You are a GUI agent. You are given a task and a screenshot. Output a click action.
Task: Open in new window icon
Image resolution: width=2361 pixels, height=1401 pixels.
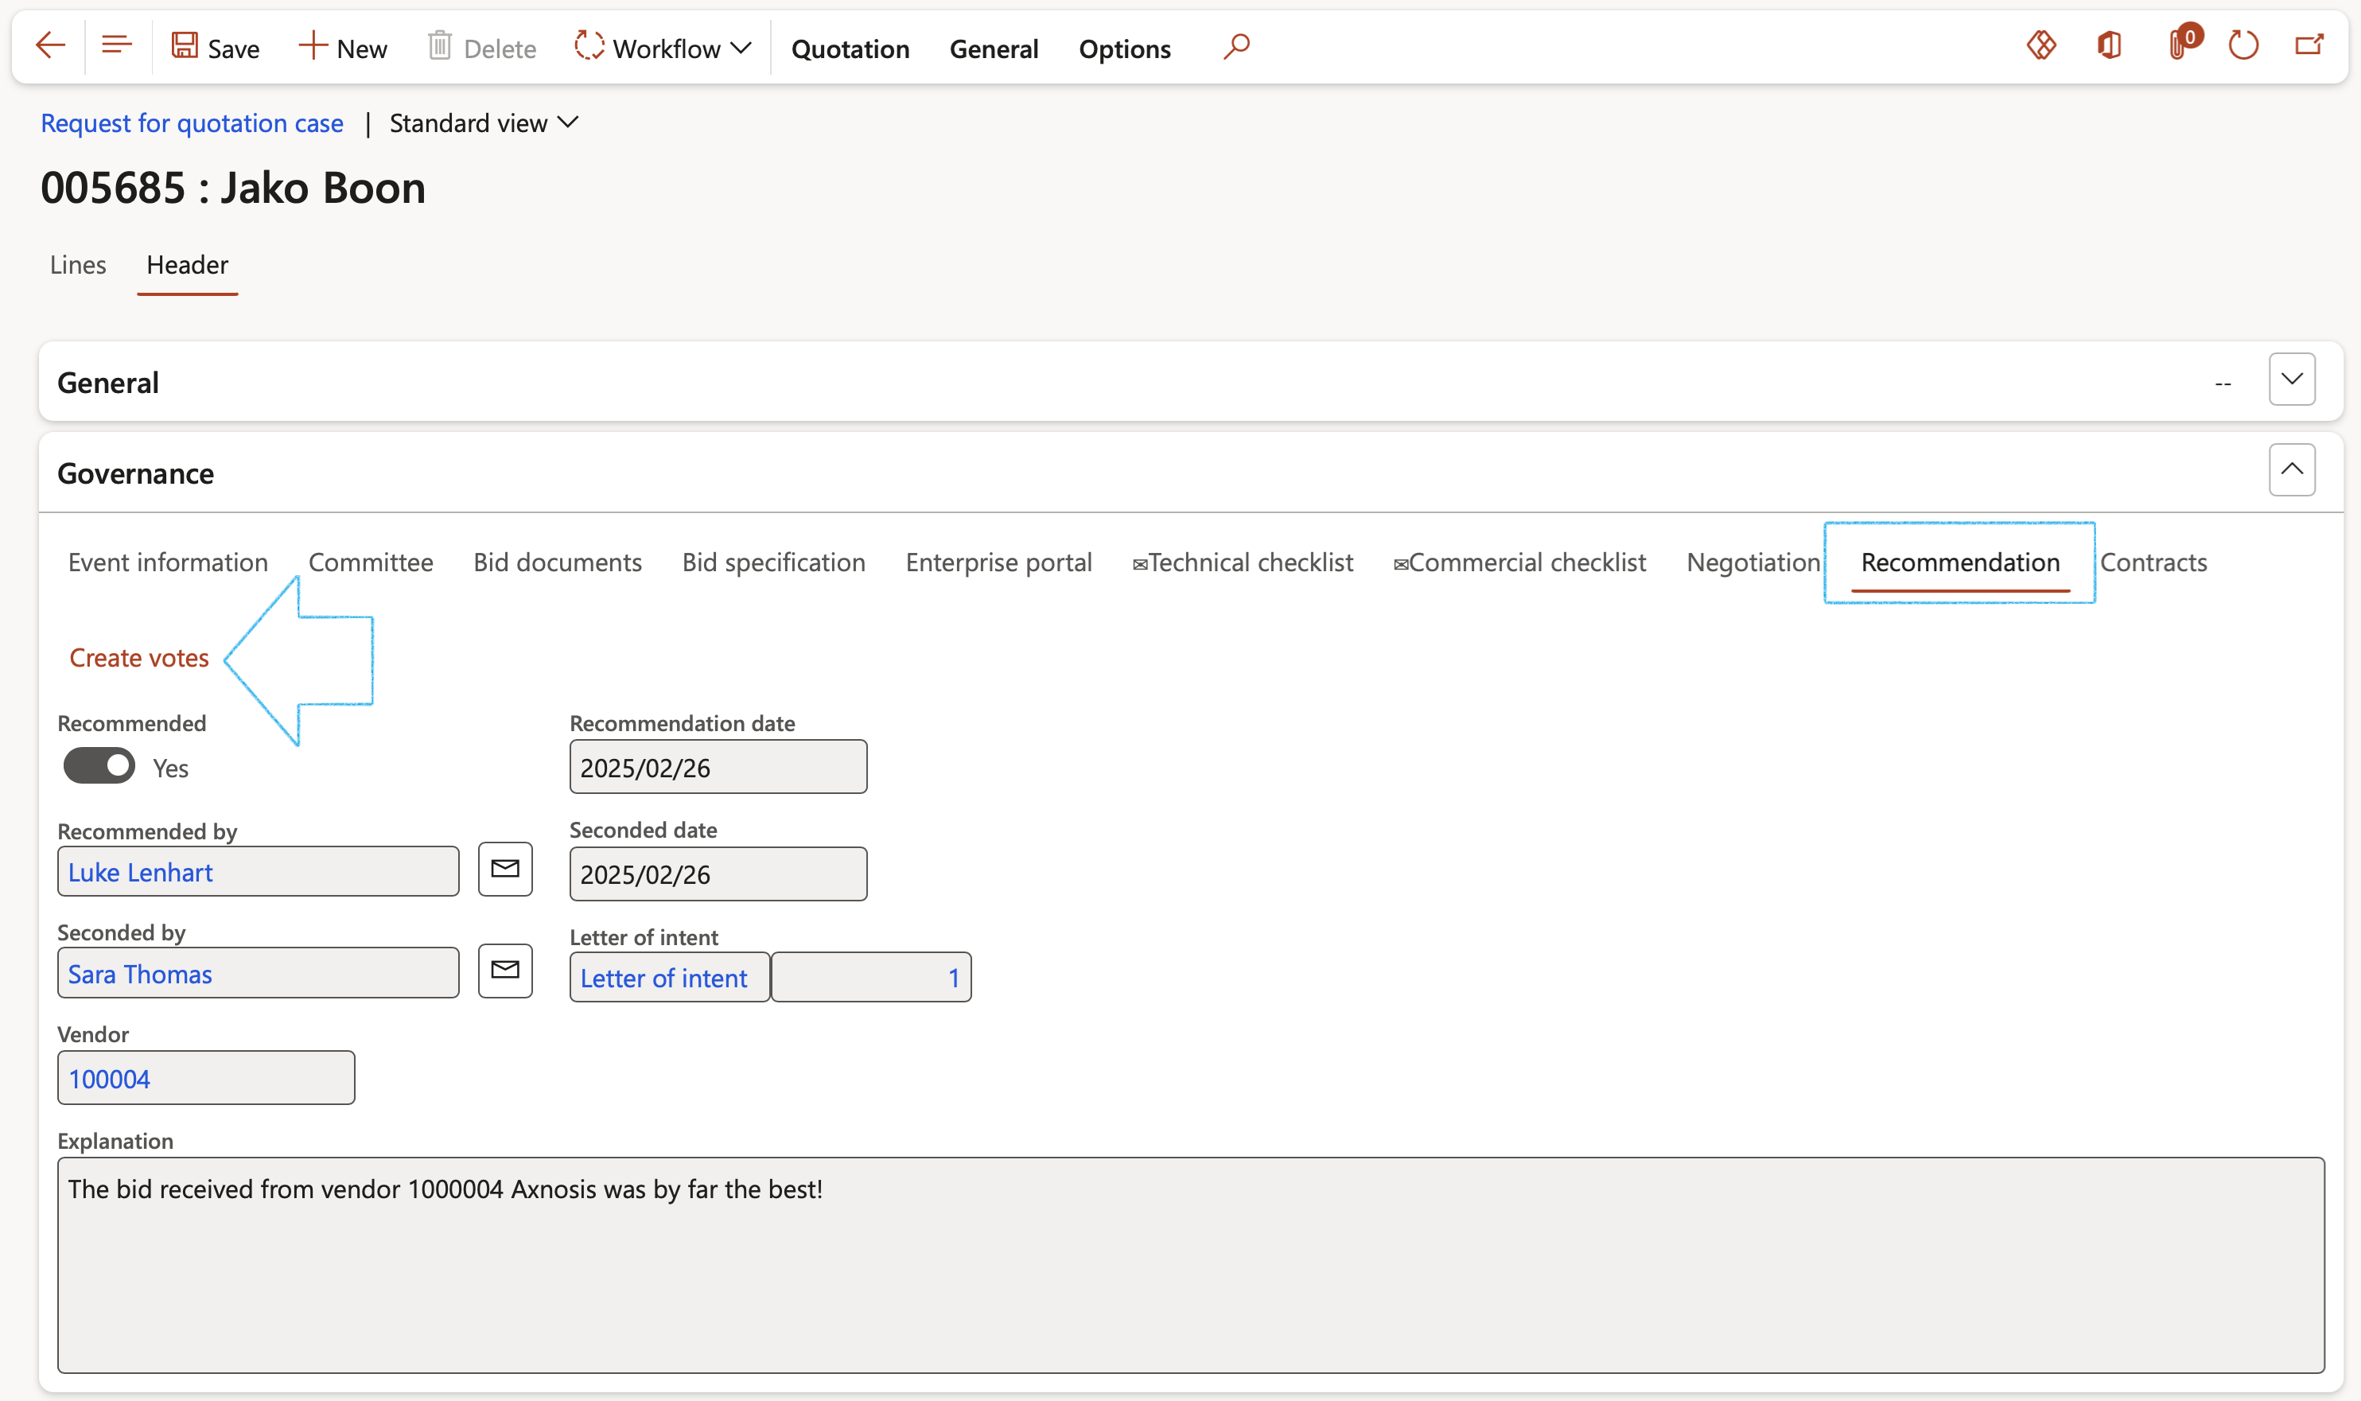[x=2309, y=45]
